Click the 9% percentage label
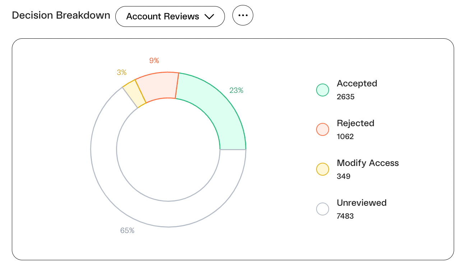This screenshot has width=462, height=271. click(154, 61)
